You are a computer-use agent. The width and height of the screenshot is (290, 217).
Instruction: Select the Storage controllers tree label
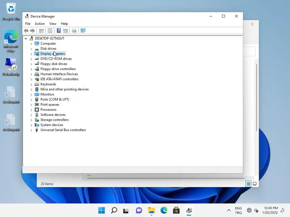55,120
